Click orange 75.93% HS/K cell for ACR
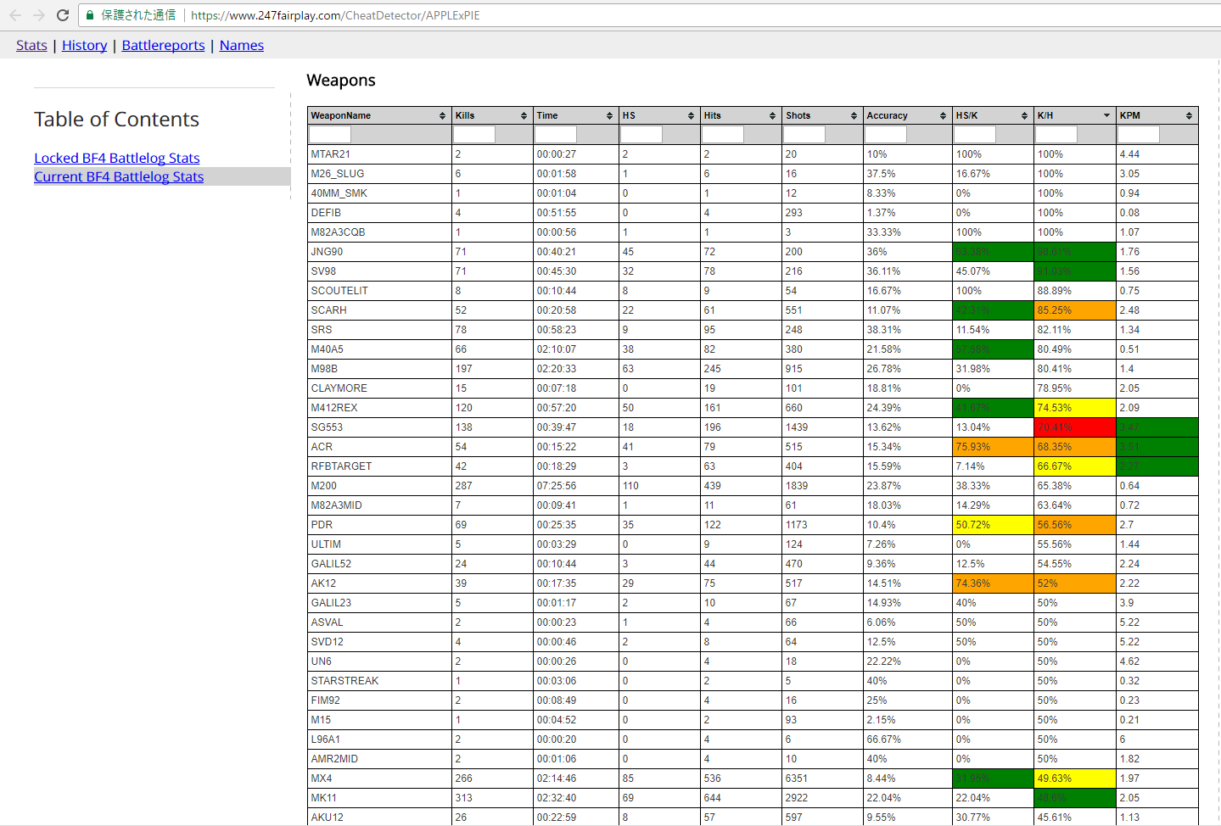1221x826 pixels. [x=992, y=447]
